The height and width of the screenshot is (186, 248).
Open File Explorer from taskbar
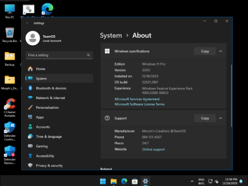pyautogui.click(x=114, y=182)
